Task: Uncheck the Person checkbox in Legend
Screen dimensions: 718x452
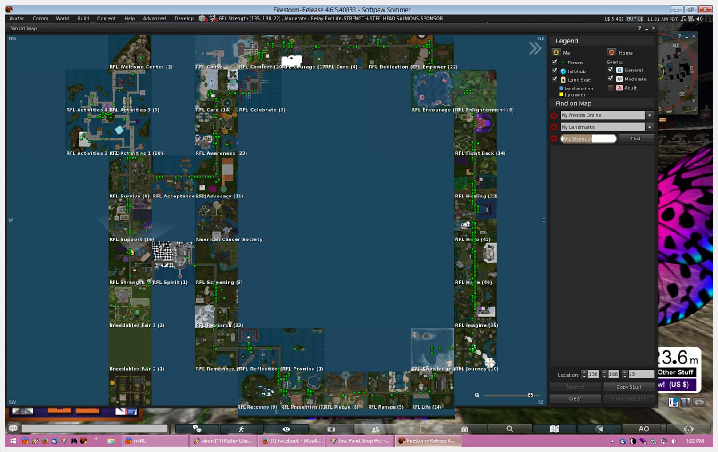Action: 555,62
